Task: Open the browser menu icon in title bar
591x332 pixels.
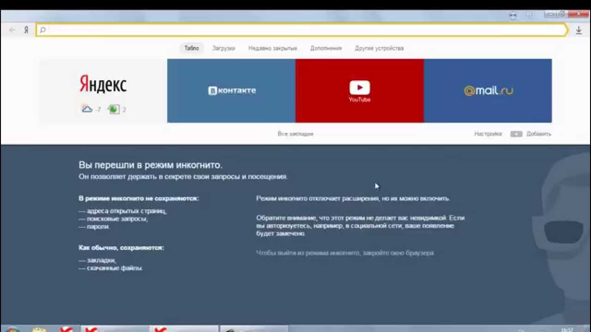Action: coord(529,14)
